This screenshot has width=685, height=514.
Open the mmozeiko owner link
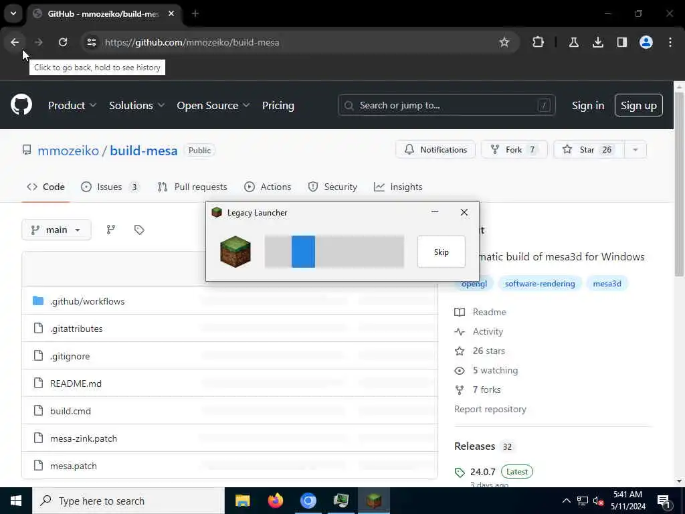tap(68, 151)
